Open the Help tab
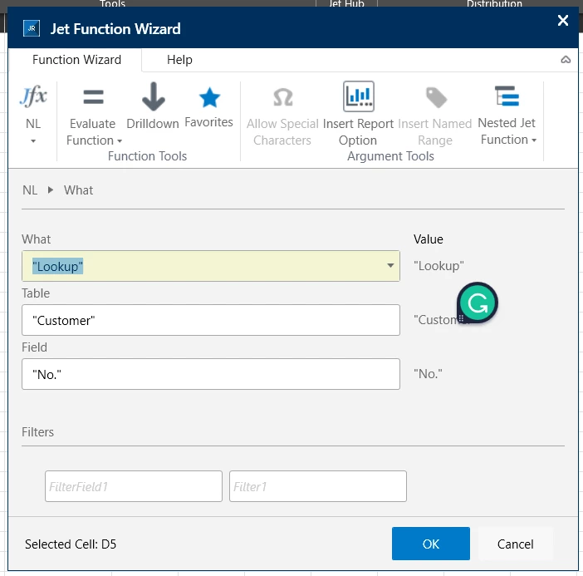The width and height of the screenshot is (583, 576). tap(179, 60)
